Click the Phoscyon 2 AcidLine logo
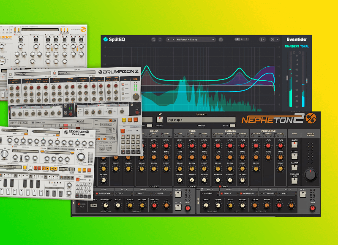338x245 pixels. coord(76,133)
